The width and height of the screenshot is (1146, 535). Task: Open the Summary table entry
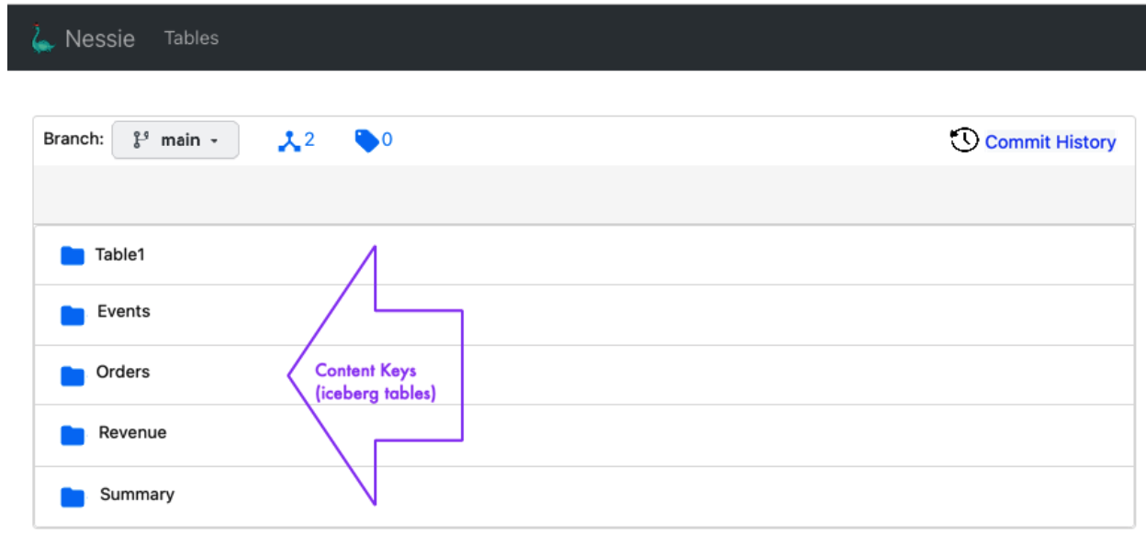point(136,493)
